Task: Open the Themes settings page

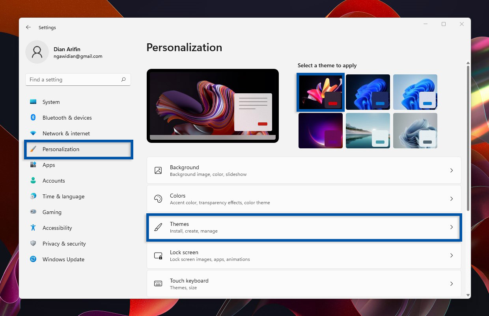Action: 304,227
